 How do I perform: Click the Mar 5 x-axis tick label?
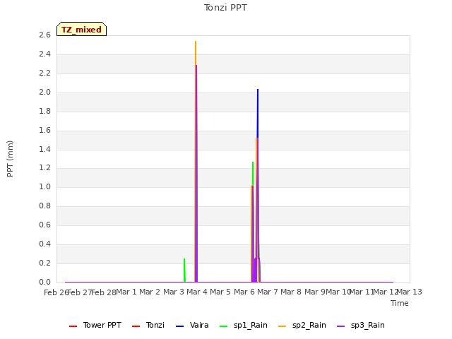[220, 292]
